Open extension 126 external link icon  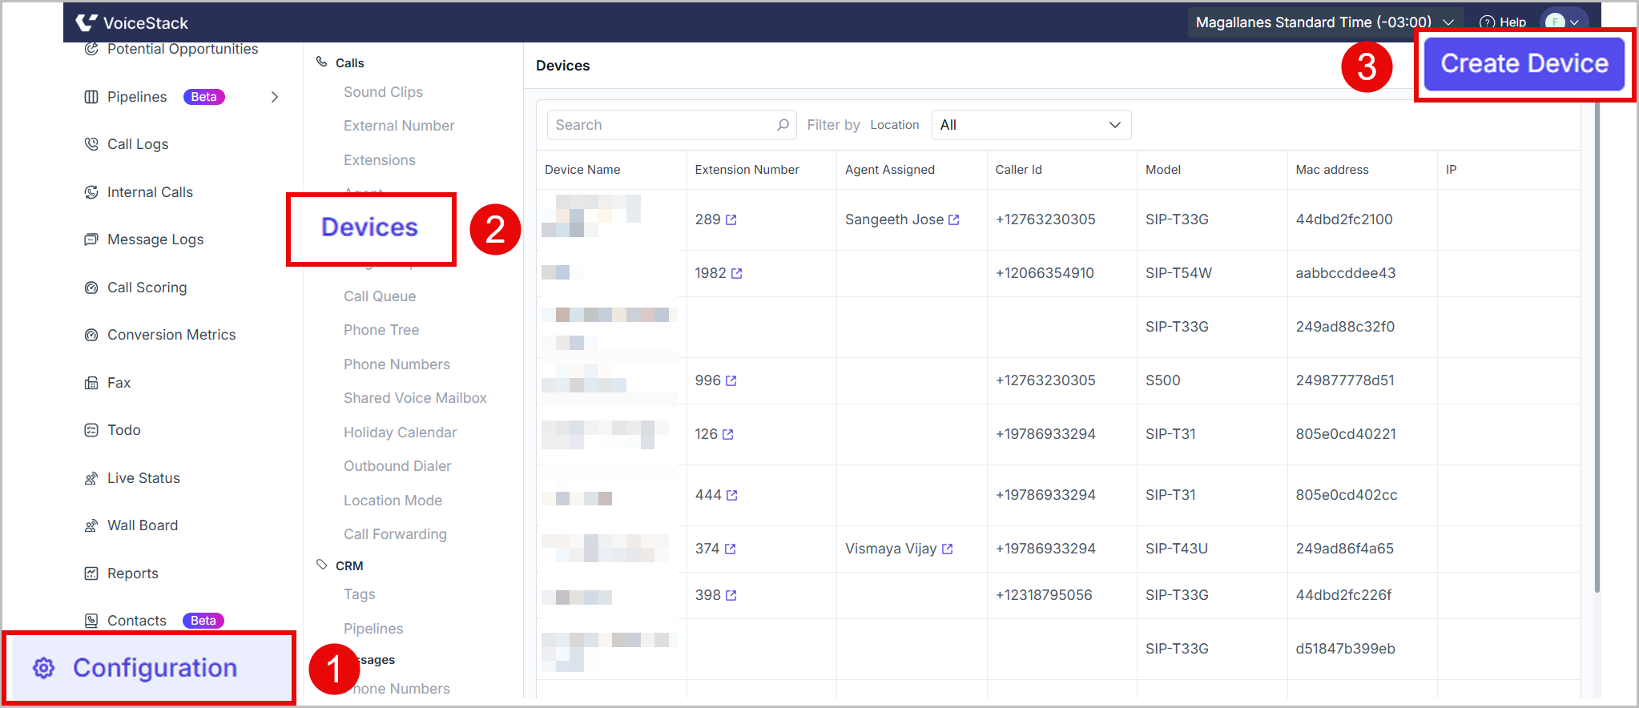pyautogui.click(x=728, y=434)
